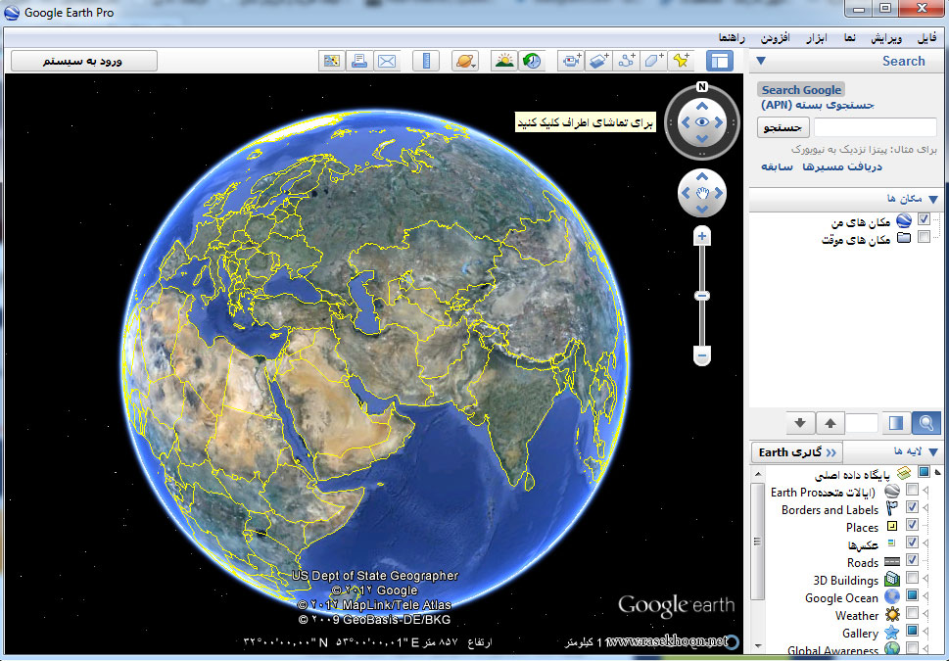Open the افزودن menu
Image resolution: width=949 pixels, height=661 pixels.
776,38
